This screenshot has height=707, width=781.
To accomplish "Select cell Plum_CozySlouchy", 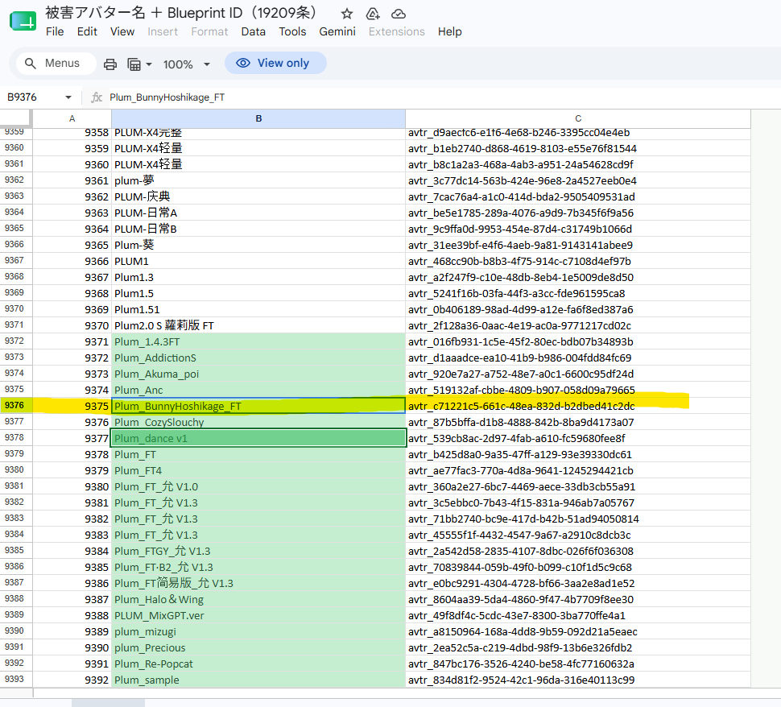I will (x=258, y=422).
